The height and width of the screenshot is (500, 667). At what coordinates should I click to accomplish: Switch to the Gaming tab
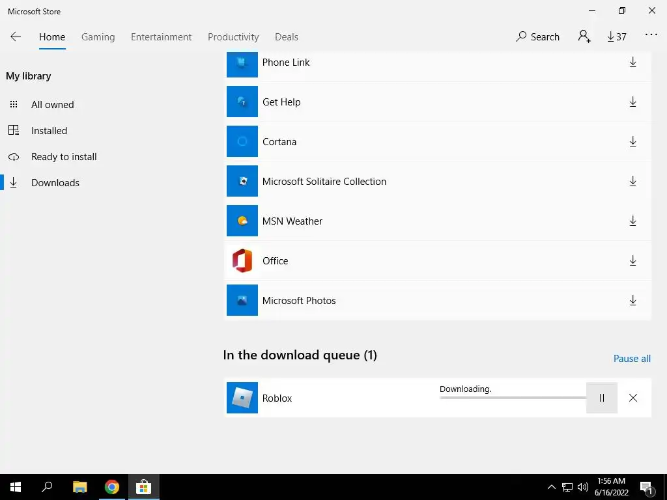[x=98, y=37]
